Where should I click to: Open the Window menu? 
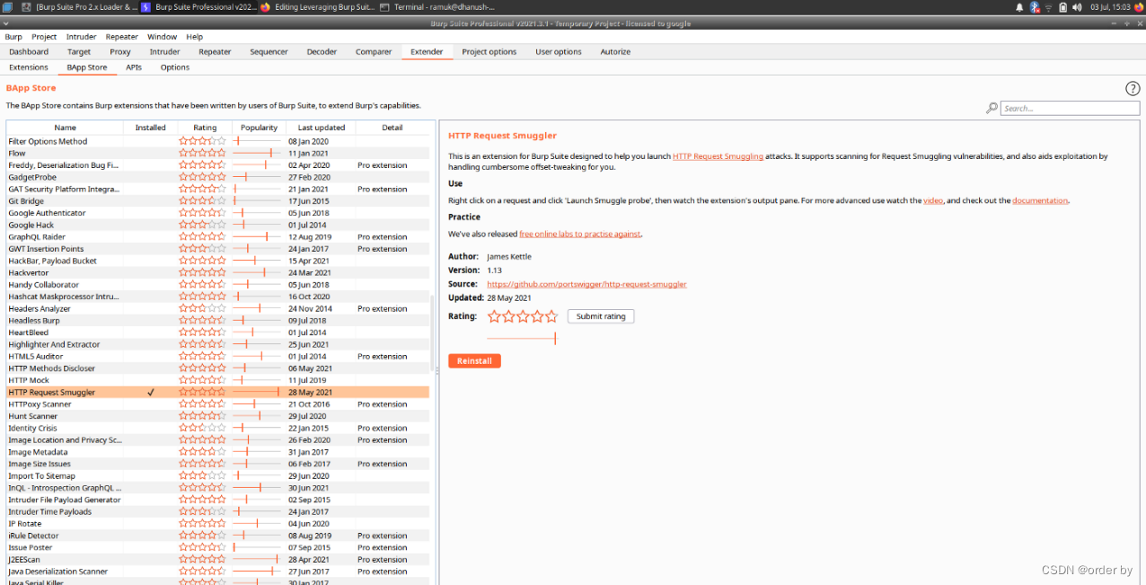[x=163, y=37]
